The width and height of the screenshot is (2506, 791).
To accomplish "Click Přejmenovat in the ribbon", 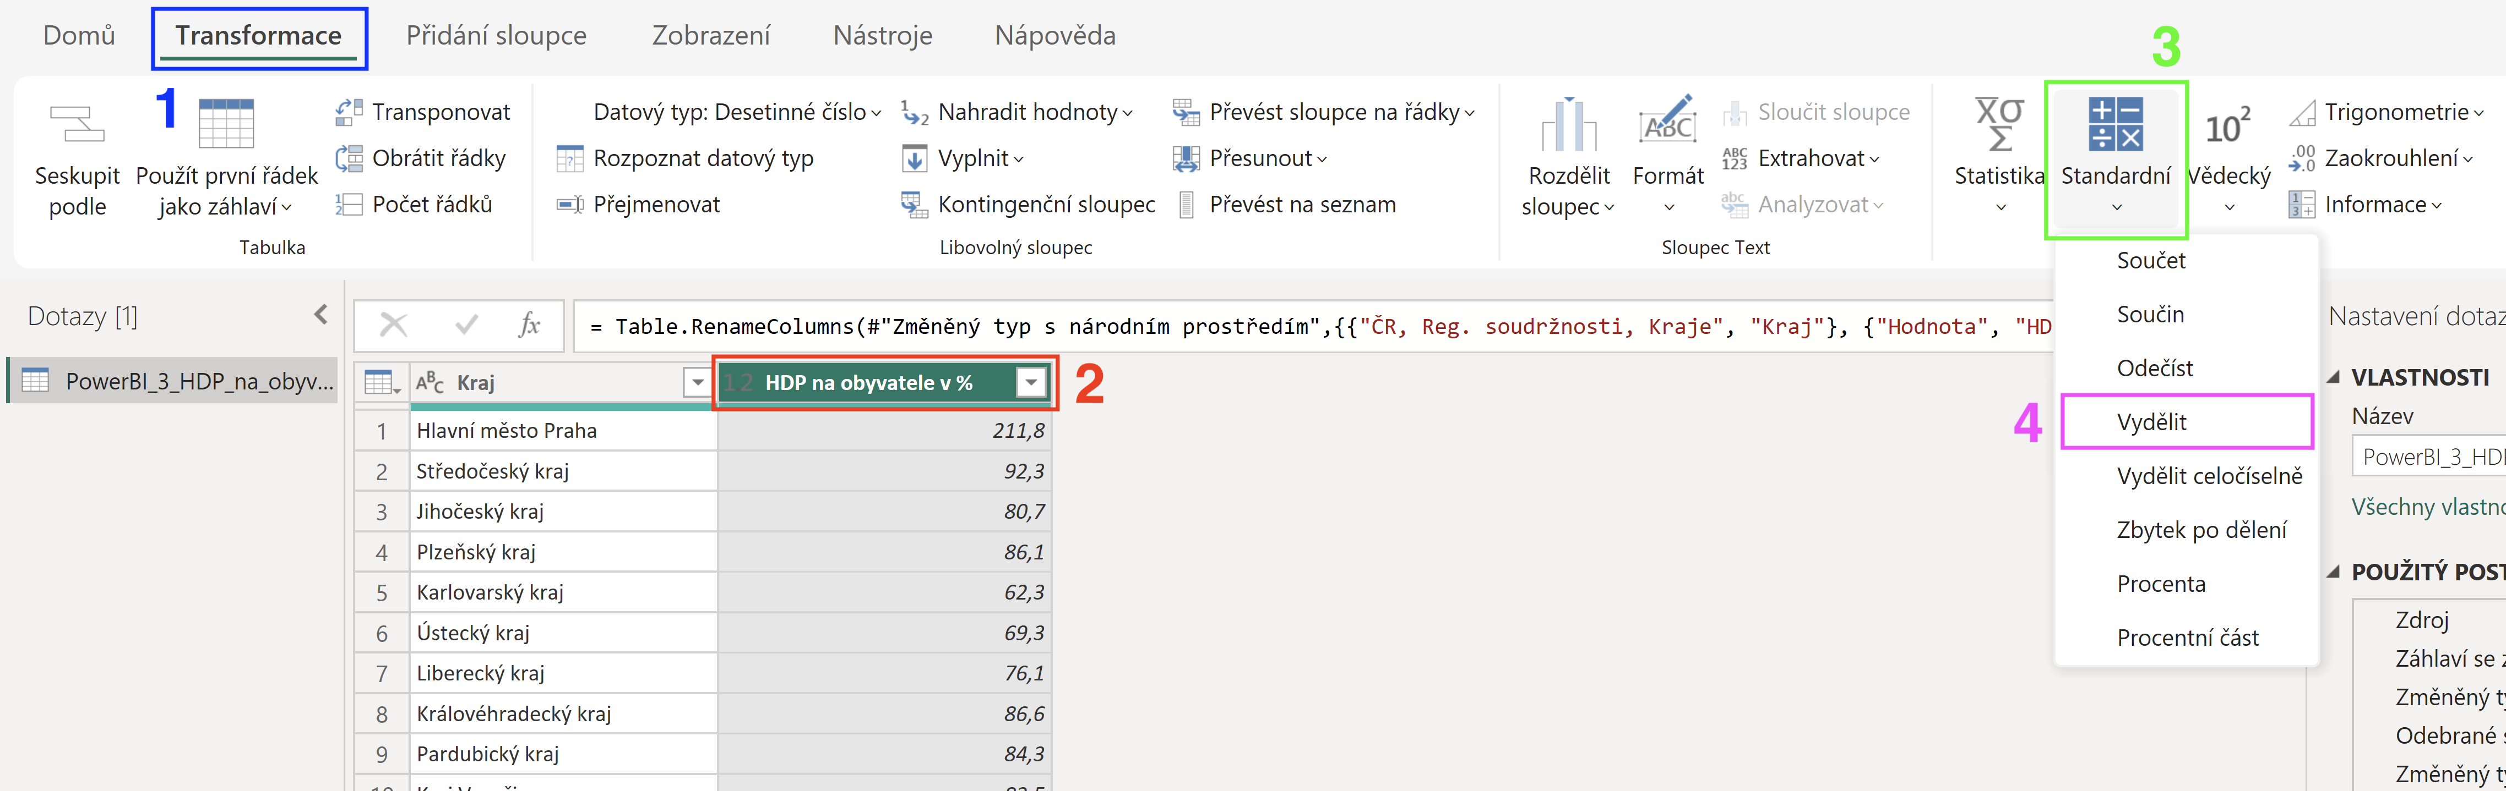I will coord(638,204).
